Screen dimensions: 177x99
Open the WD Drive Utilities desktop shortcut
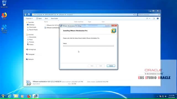pyautogui.click(x=4, y=29)
